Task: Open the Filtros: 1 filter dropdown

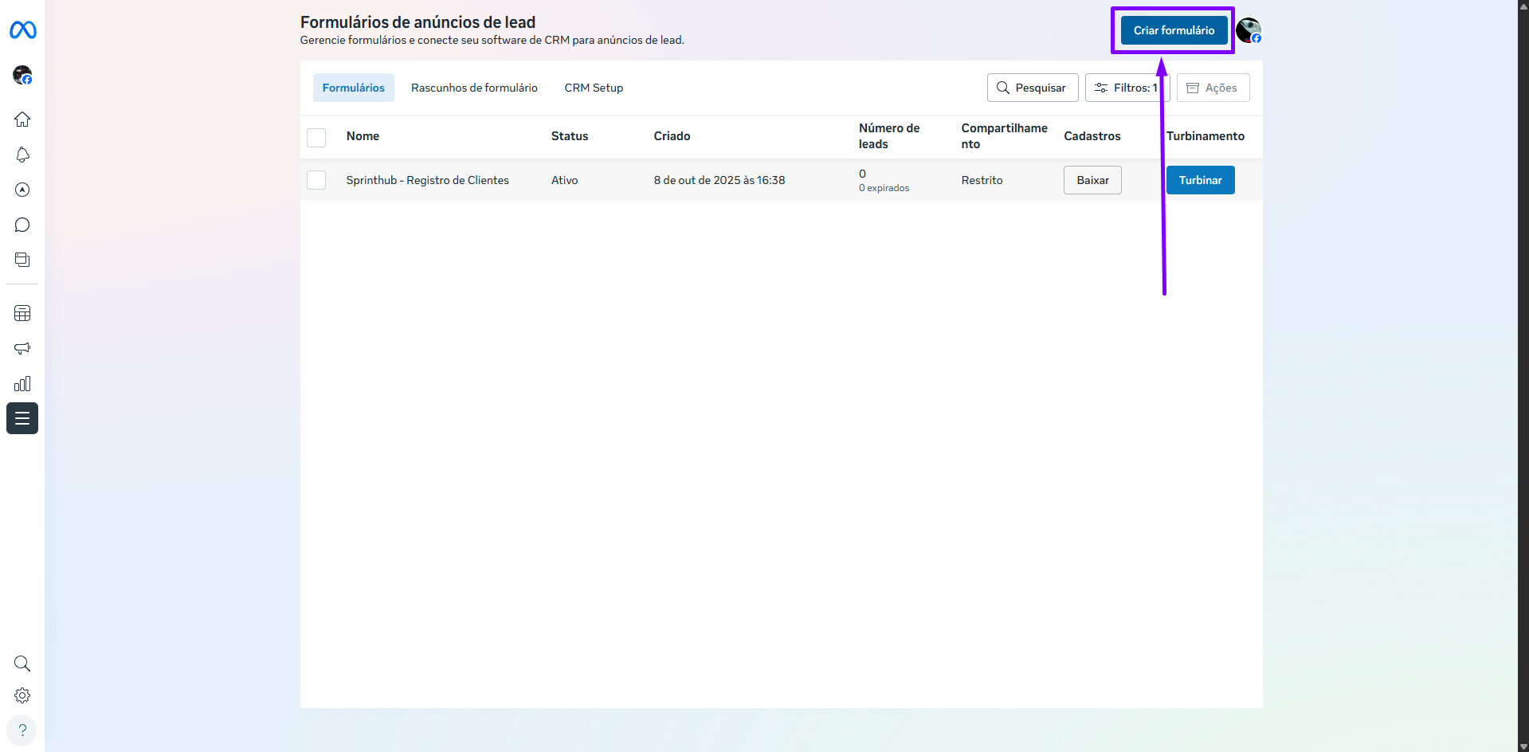Action: point(1125,88)
